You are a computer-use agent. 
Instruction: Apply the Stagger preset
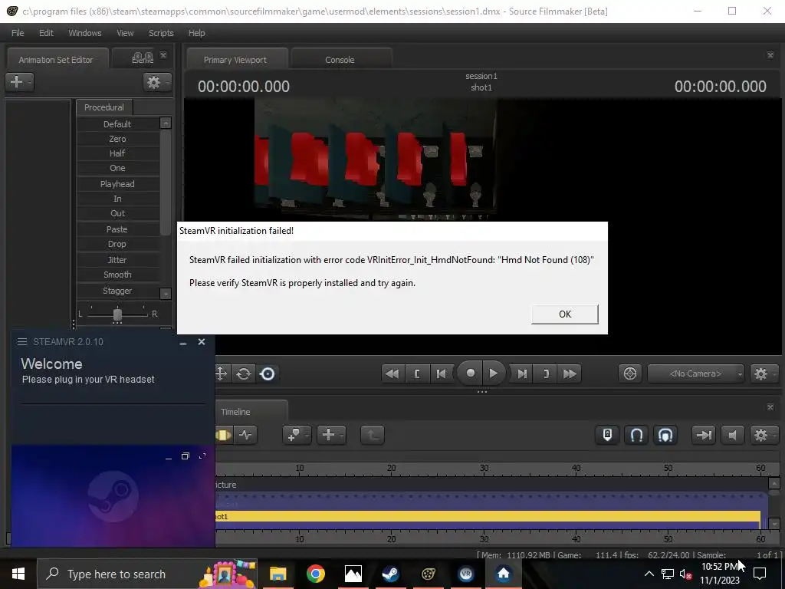pyautogui.click(x=117, y=291)
